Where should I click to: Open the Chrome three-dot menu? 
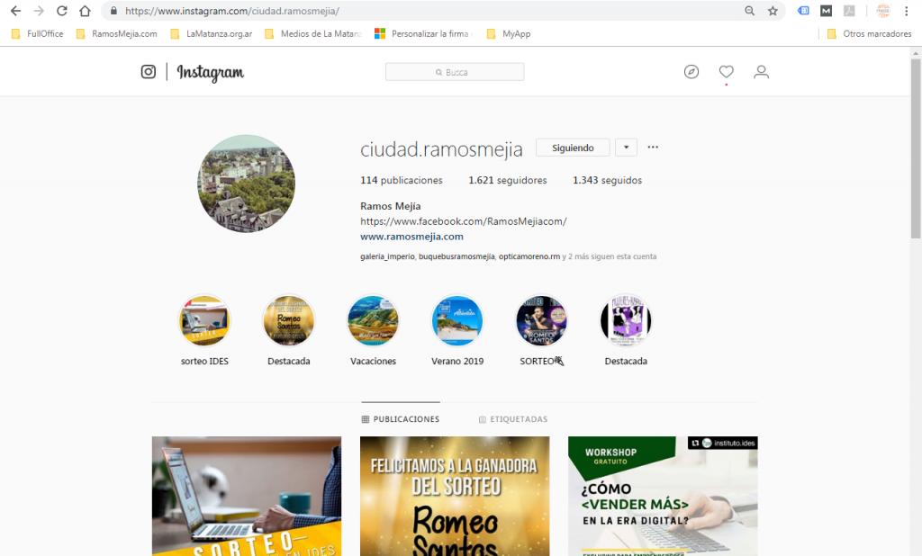(x=906, y=11)
